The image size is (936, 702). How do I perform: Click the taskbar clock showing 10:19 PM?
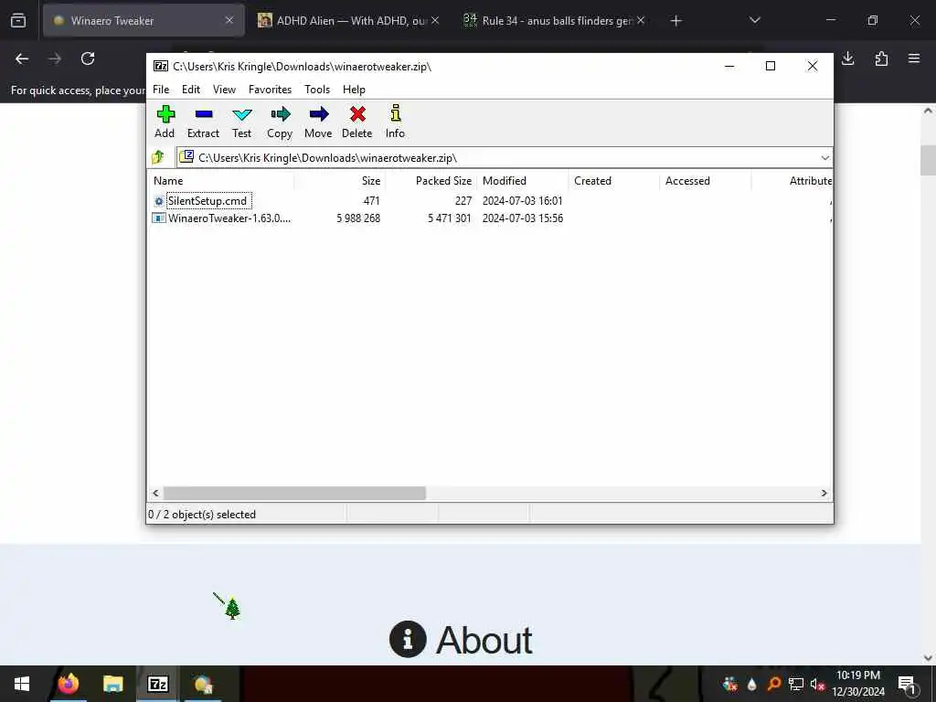[x=858, y=684]
